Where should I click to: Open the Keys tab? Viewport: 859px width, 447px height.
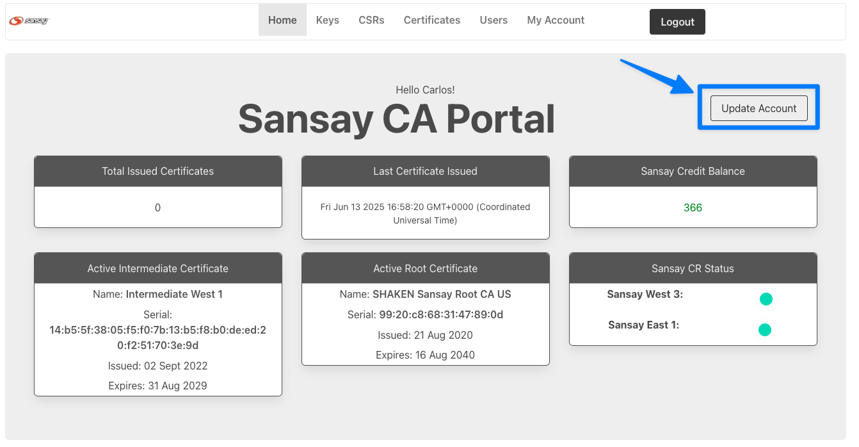coord(328,20)
